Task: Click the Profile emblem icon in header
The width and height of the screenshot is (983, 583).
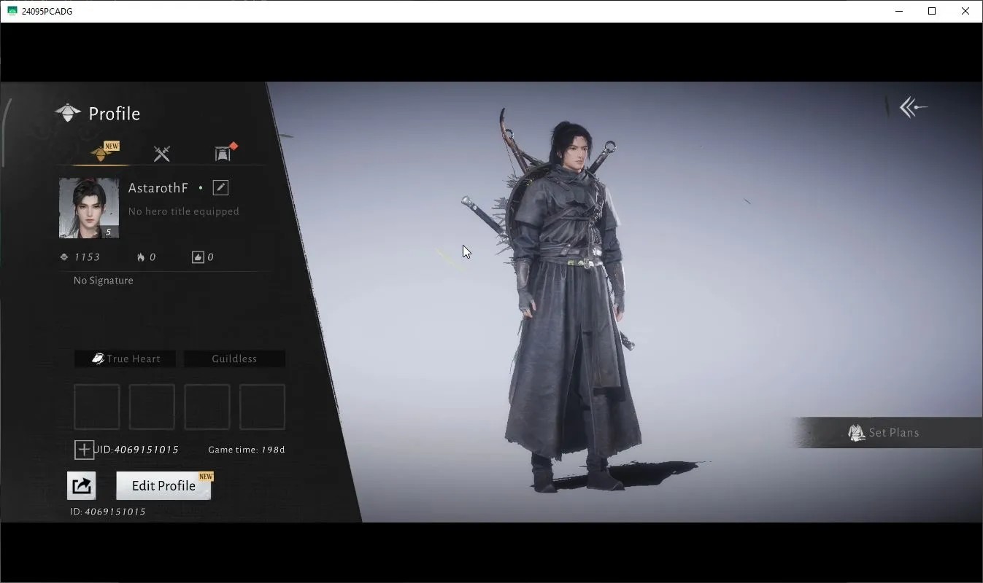Action: [68, 113]
